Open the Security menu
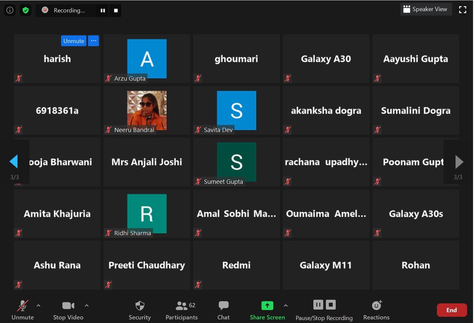 point(140,310)
